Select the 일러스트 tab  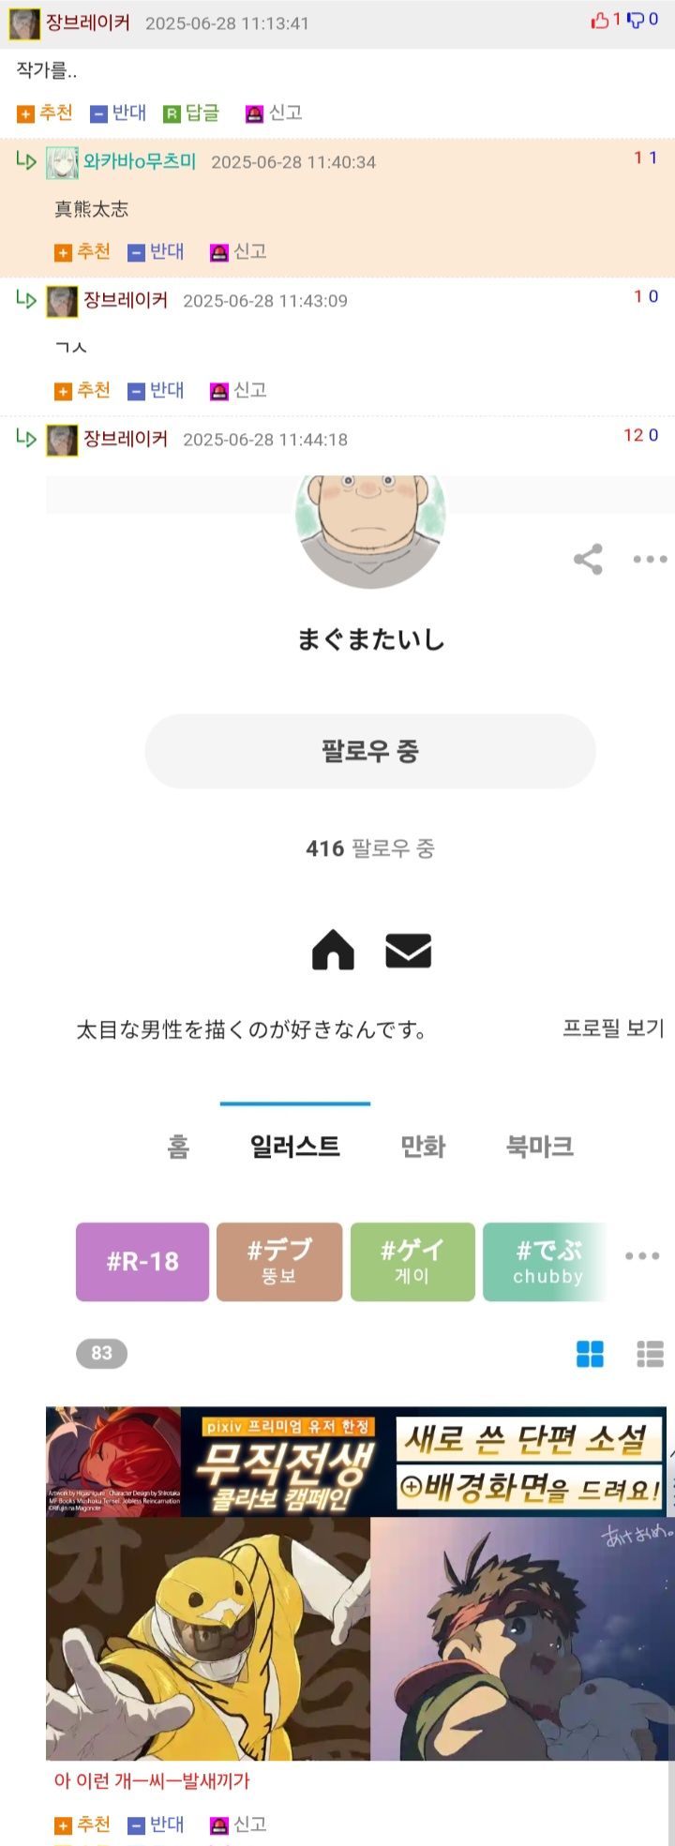[294, 1146]
